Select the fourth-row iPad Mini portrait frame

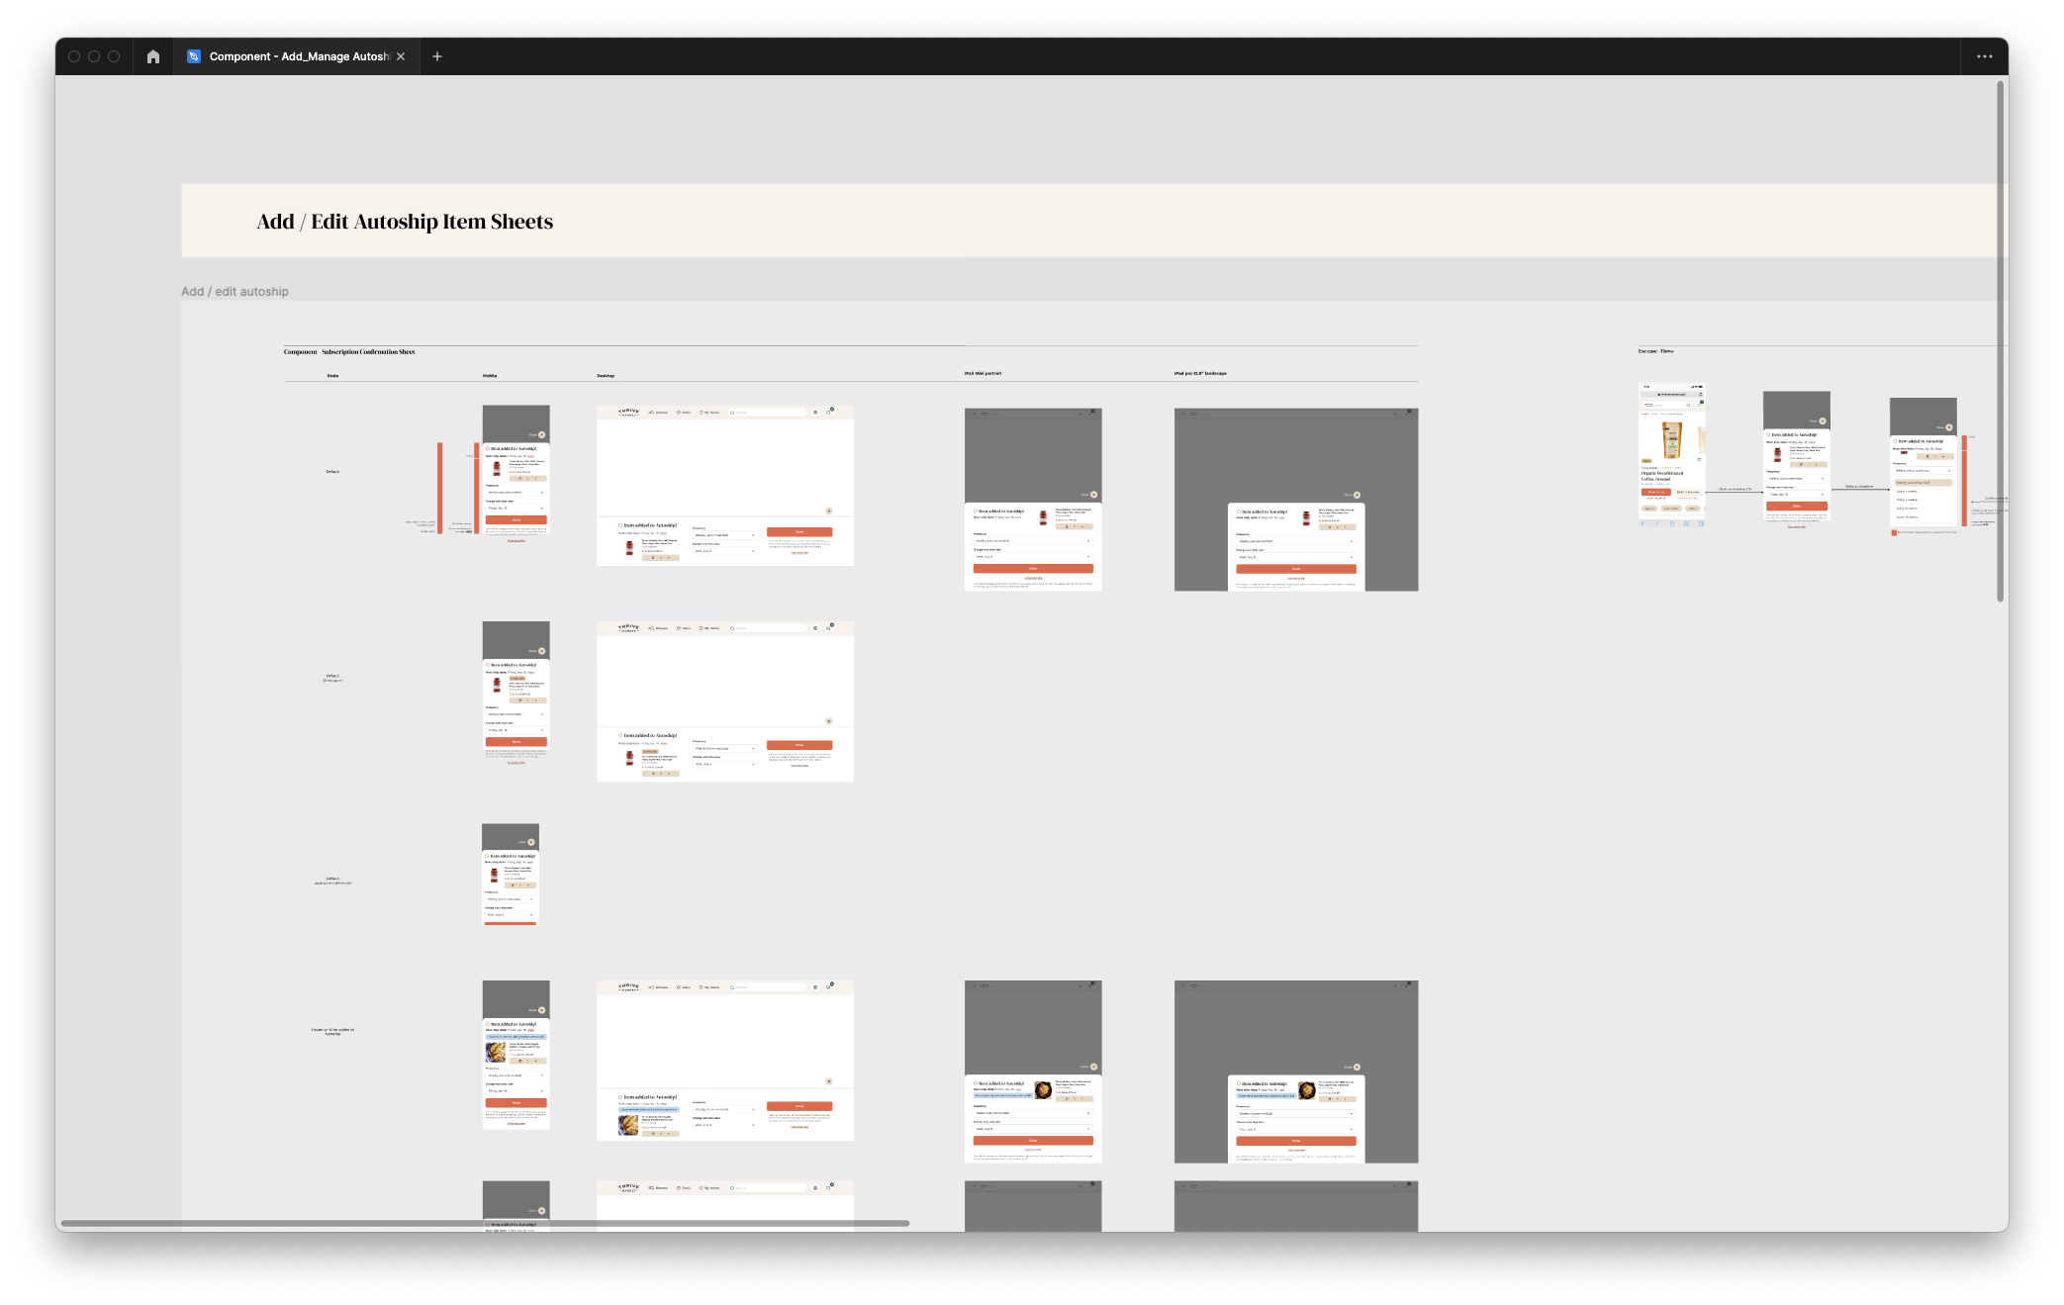[x=1033, y=1072]
